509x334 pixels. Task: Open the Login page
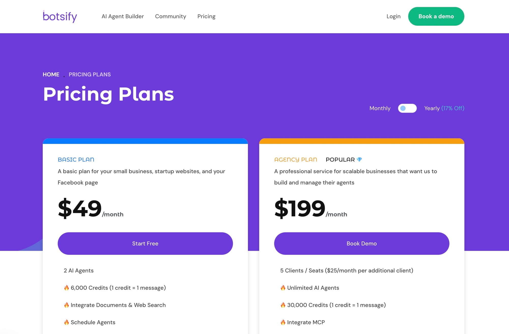click(393, 16)
